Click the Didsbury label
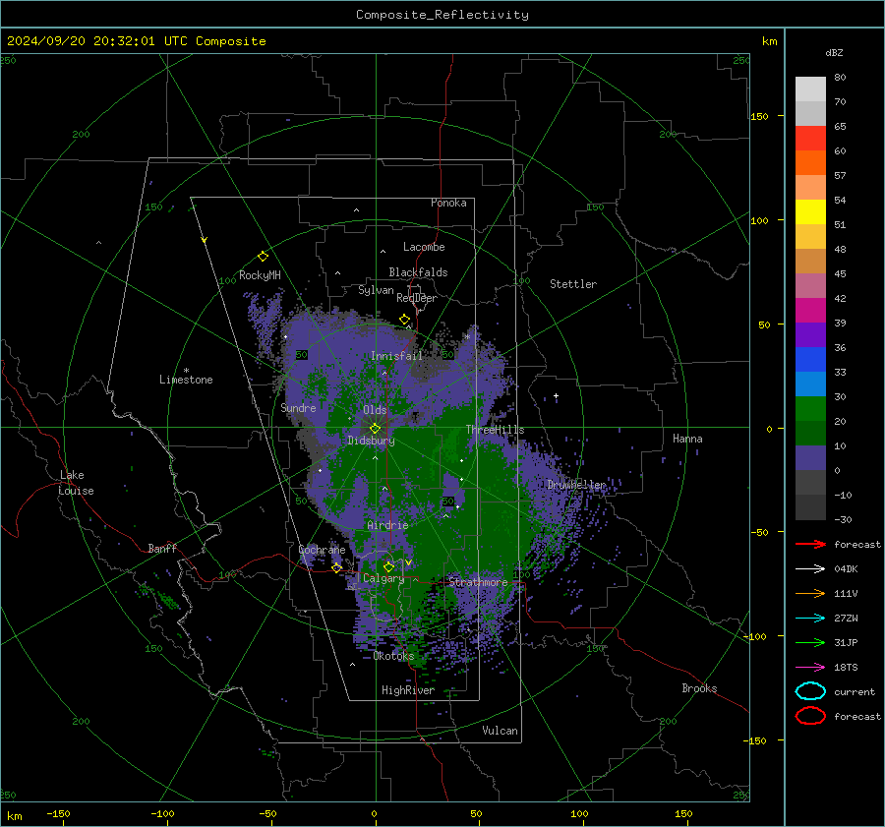 tap(371, 441)
